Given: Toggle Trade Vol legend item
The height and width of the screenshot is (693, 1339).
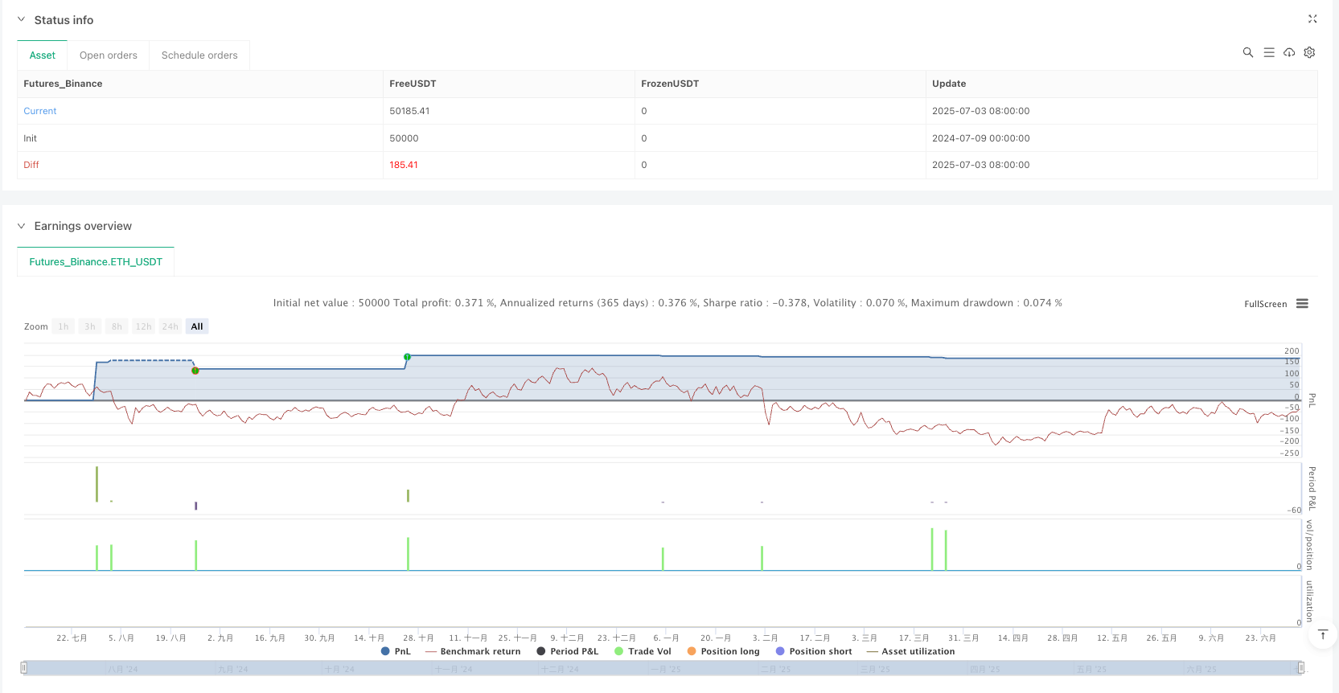Looking at the screenshot, I should [643, 651].
